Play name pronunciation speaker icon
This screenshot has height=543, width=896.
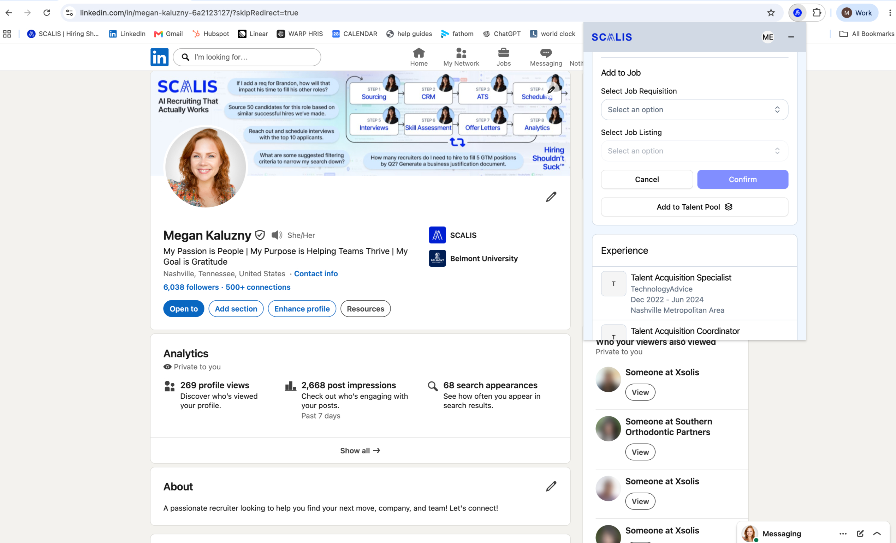point(277,235)
